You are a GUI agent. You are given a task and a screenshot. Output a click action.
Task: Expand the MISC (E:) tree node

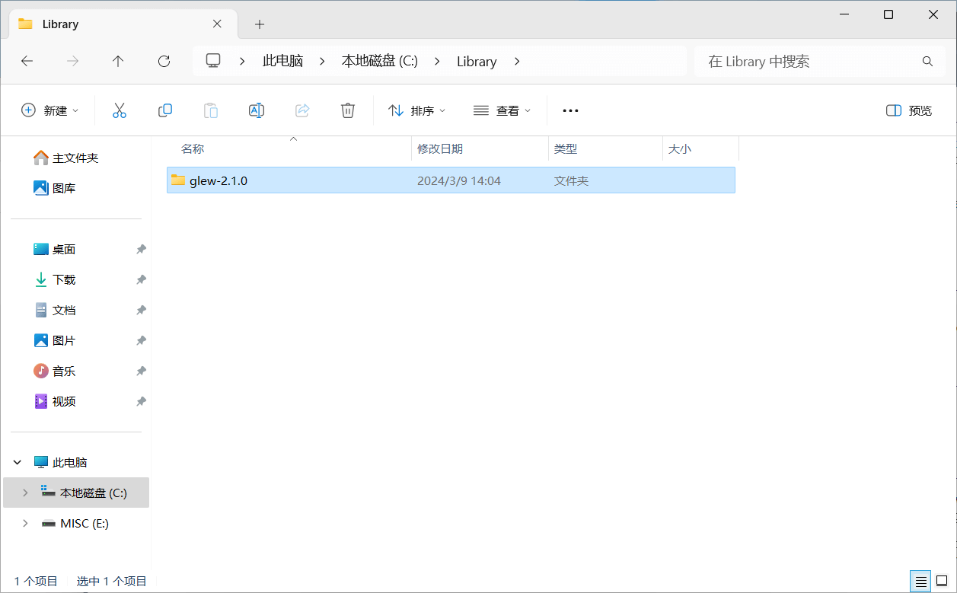click(25, 523)
